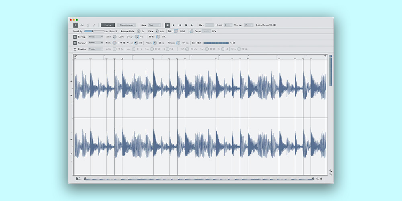Open the Ruler Time dropdown
Viewport: 402px width, 201px height.
(x=154, y=25)
